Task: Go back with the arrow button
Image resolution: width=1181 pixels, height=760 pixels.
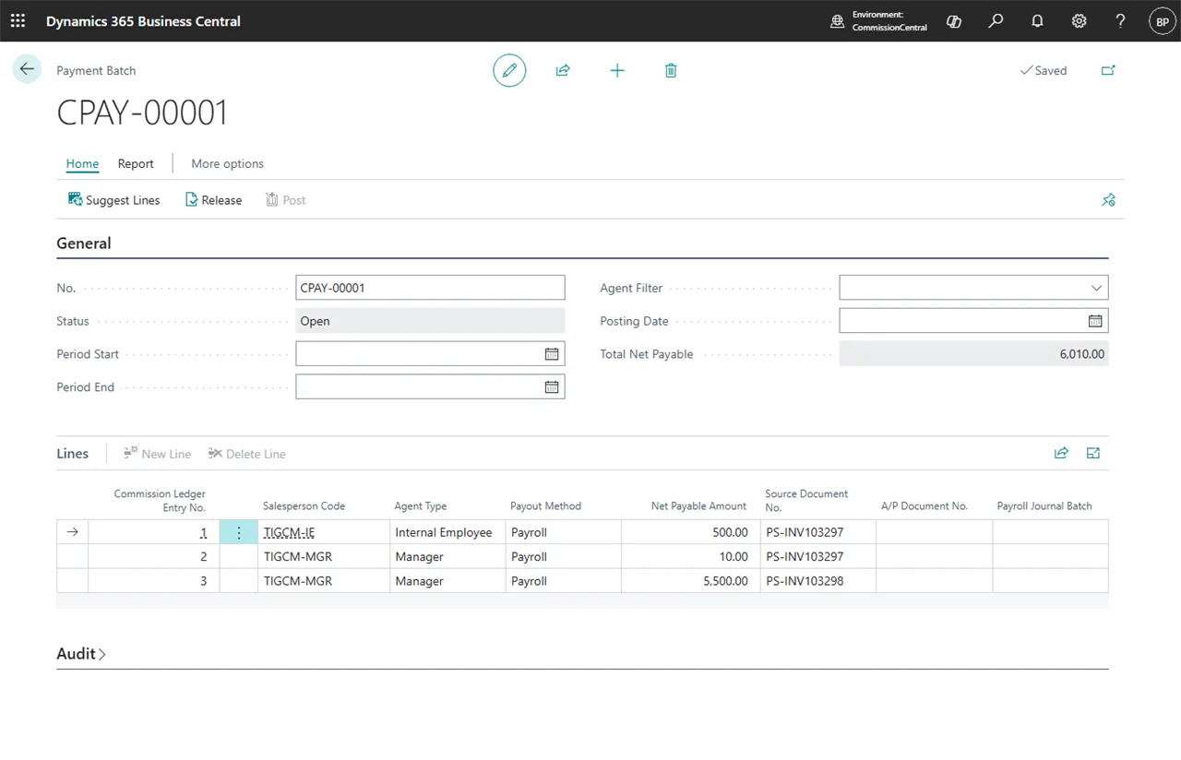Action: pos(27,69)
